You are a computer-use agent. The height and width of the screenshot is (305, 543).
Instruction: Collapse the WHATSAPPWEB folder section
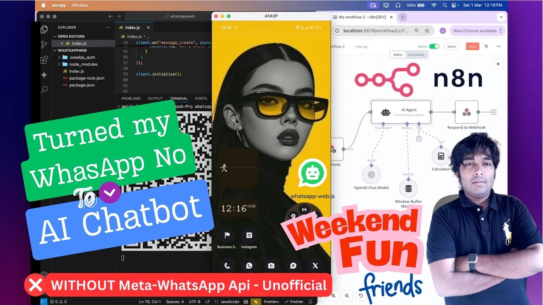point(72,50)
